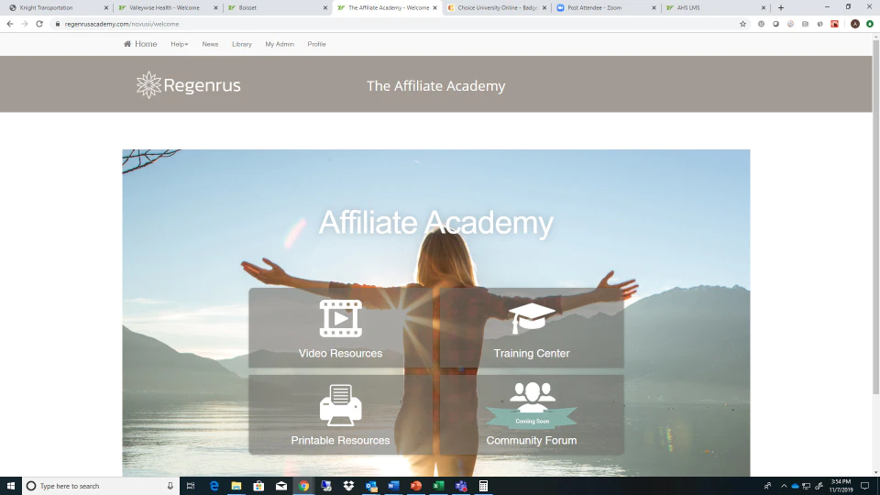Click the Training Center label
Viewport: 880px width, 495px height.
tap(532, 353)
